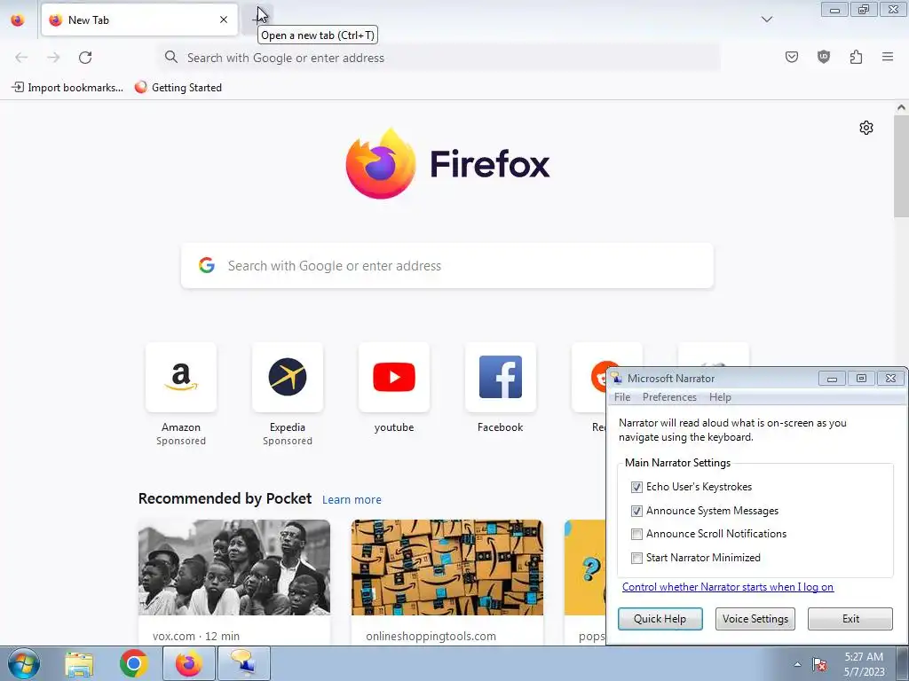The height and width of the screenshot is (681, 909).
Task: Open Action Center flag icon
Action: point(819,664)
